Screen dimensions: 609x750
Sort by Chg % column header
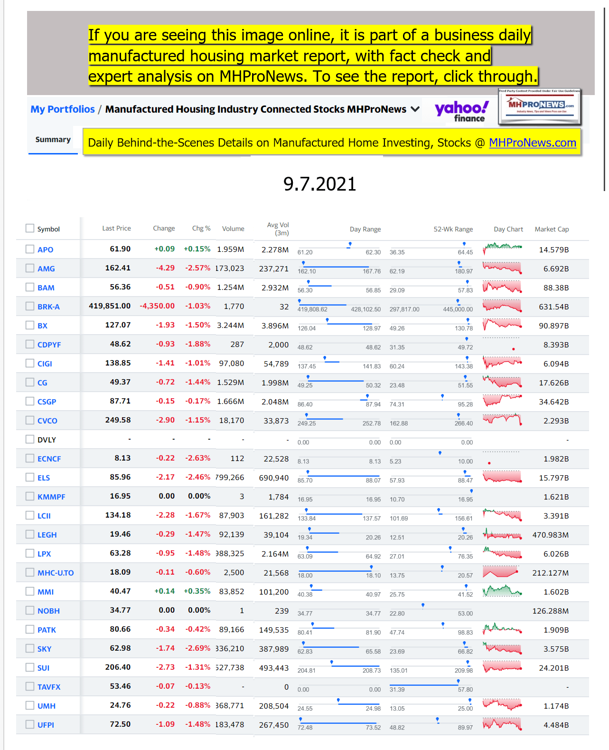(x=201, y=229)
